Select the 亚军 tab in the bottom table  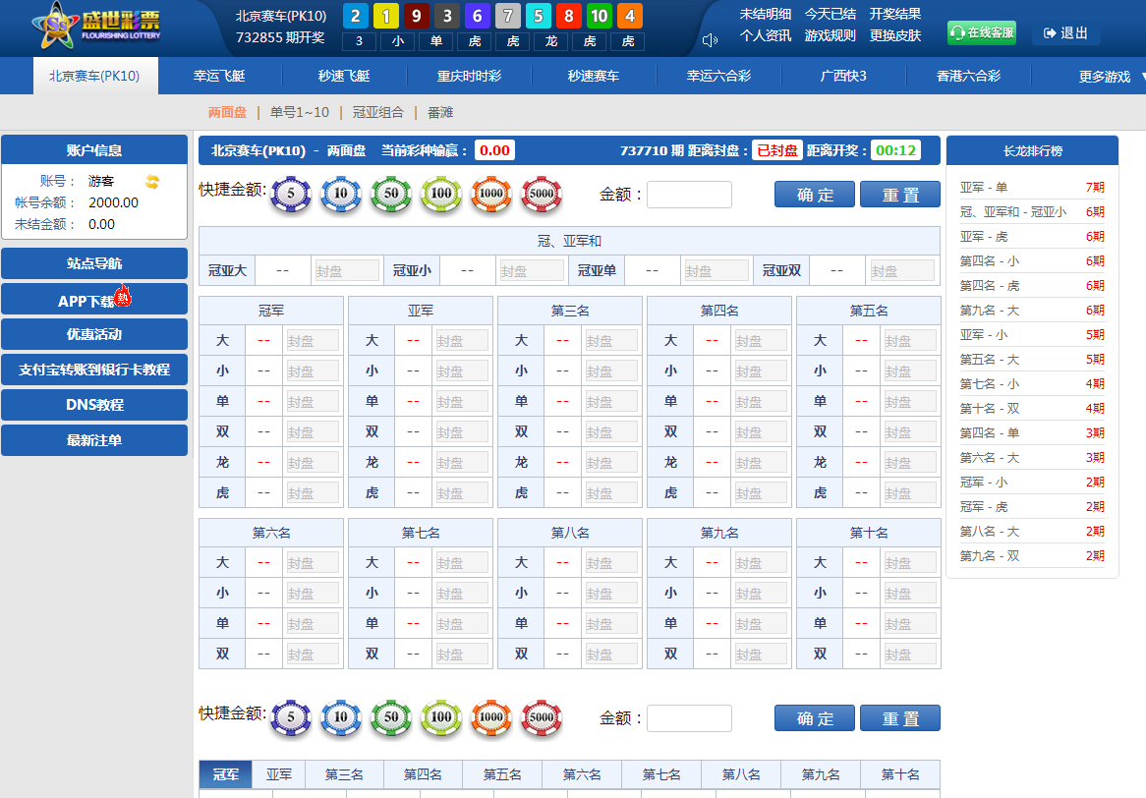pyautogui.click(x=278, y=774)
